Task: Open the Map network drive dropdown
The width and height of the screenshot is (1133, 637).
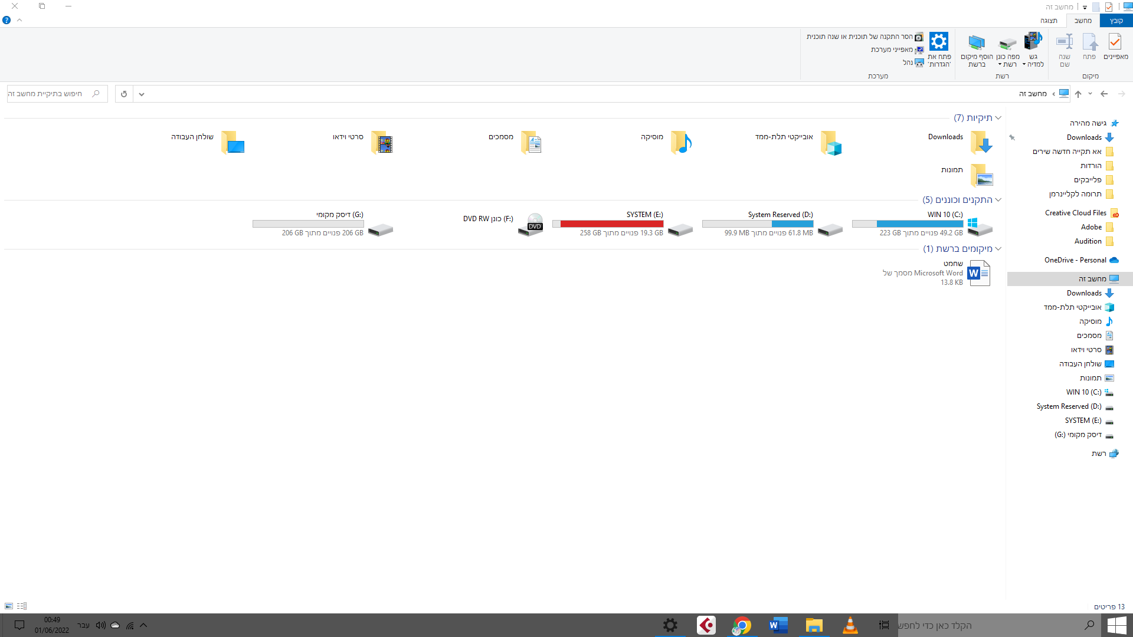Action: (x=1000, y=65)
